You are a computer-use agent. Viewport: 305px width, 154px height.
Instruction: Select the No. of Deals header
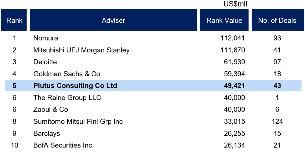[x=277, y=20]
